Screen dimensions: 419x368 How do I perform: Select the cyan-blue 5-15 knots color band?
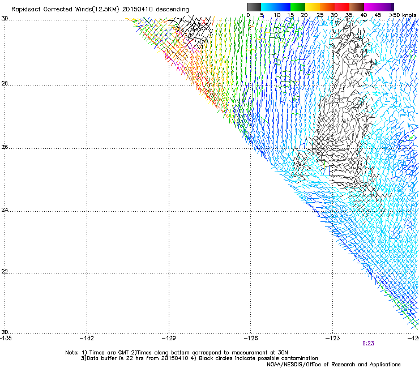coord(276,7)
